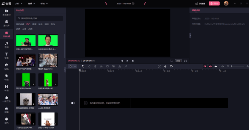Toggle the first pink snapping button in timeline toolbar
249x130 pixels.
coord(205,66)
